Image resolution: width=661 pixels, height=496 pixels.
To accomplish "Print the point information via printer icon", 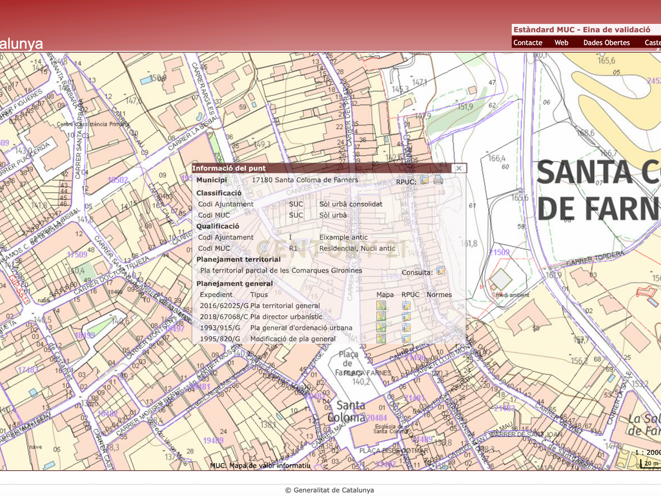I will point(438,180).
